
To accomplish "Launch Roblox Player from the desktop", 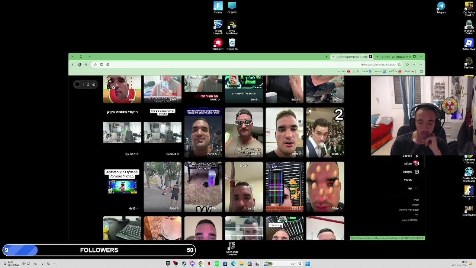I will [469, 44].
